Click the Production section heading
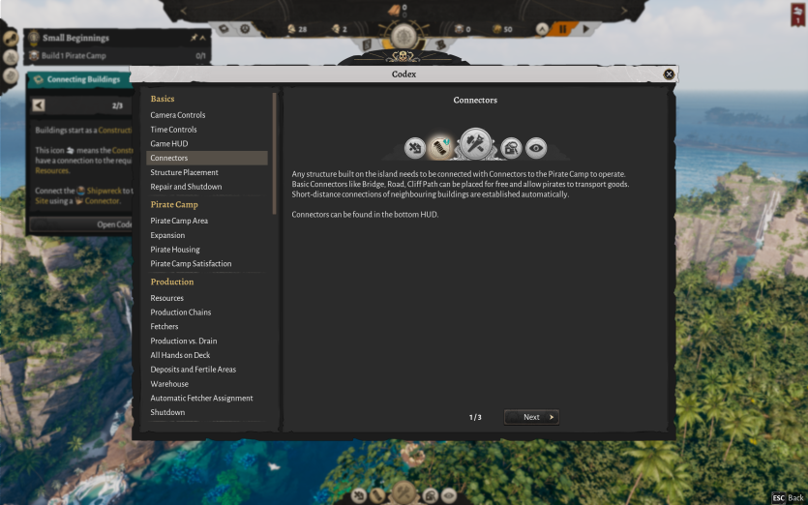This screenshot has height=505, width=808. pos(172,282)
